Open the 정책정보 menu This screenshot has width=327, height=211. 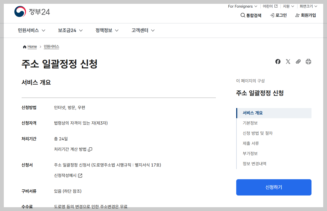coord(104,30)
